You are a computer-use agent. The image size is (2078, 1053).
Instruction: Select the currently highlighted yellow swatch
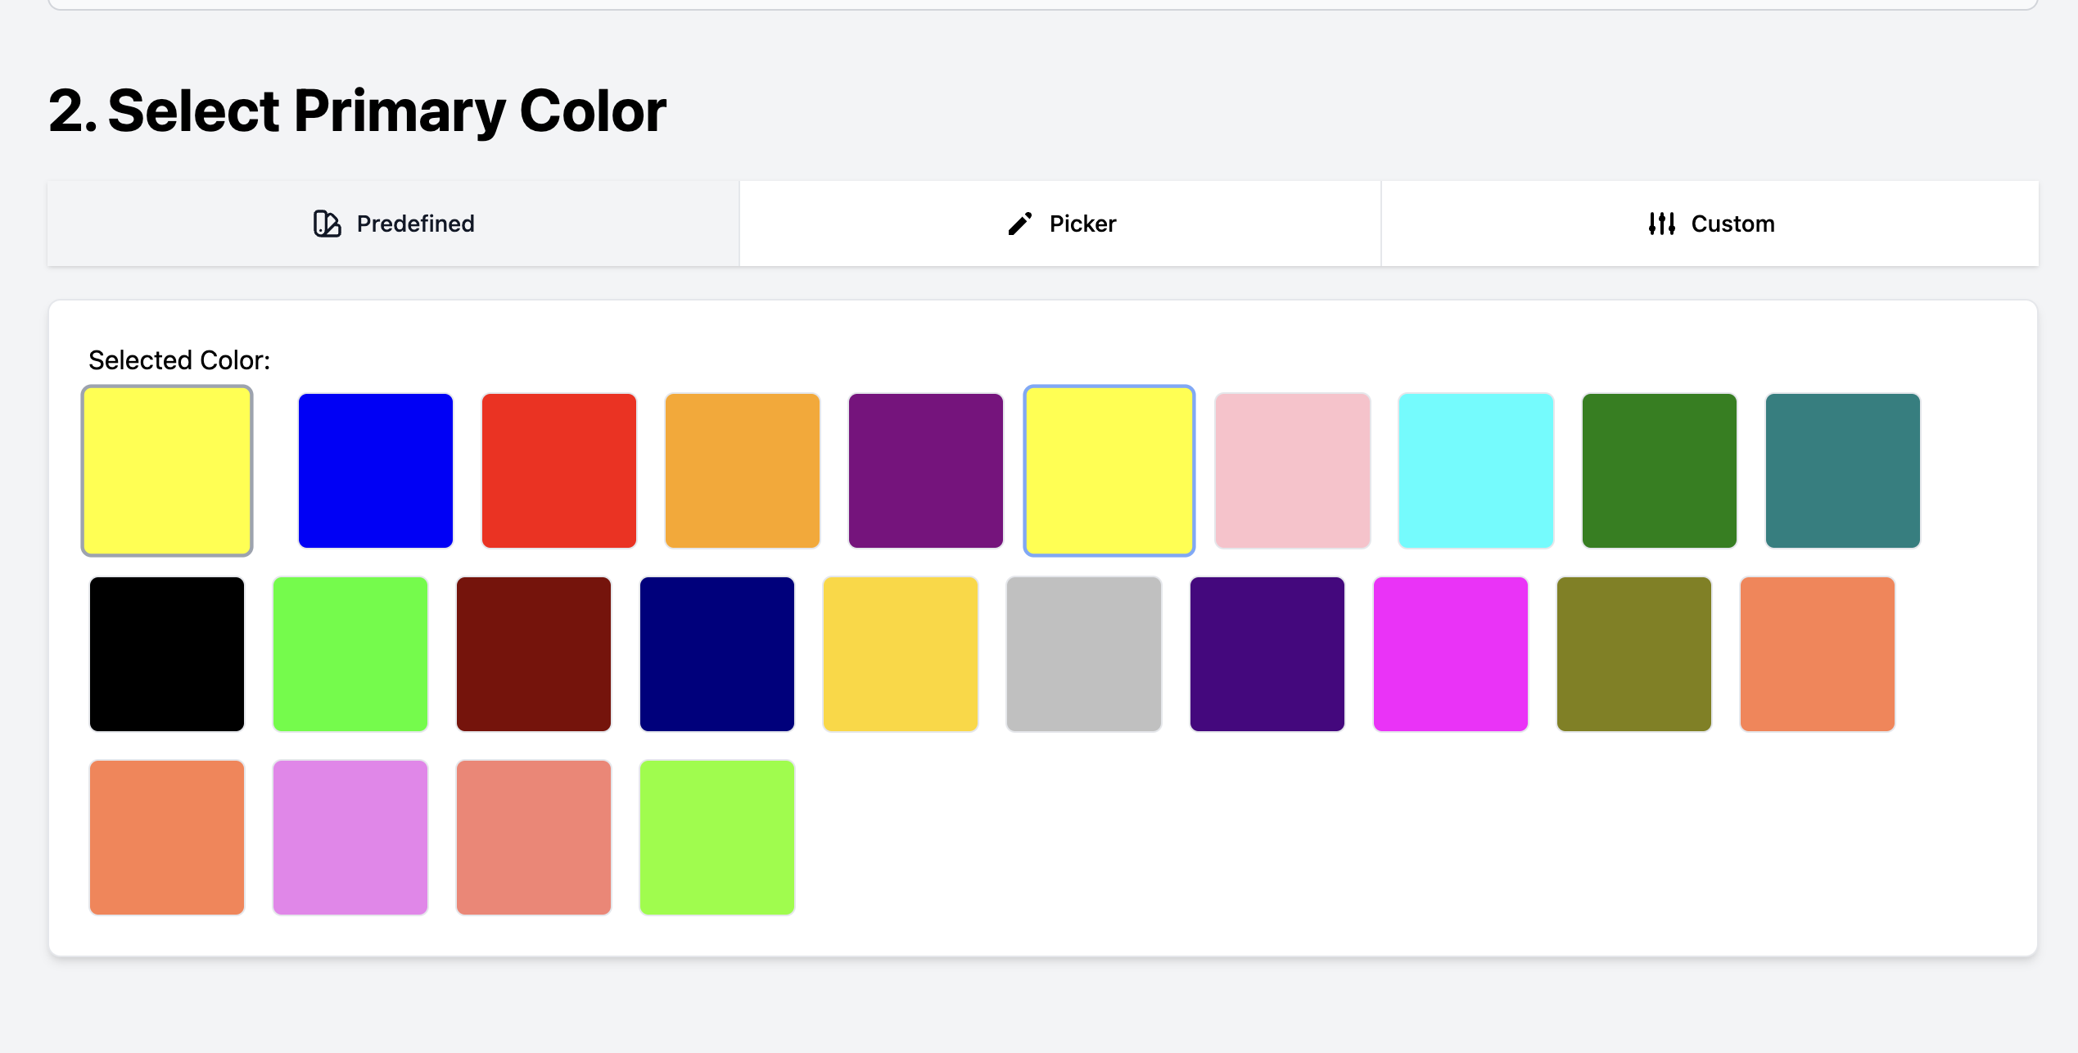click(1109, 471)
